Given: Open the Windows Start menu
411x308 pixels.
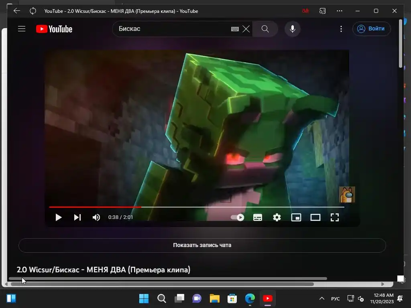Looking at the screenshot, I should [x=144, y=298].
